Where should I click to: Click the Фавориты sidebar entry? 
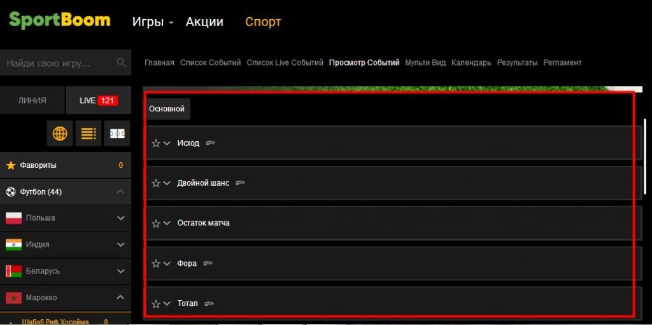(66, 165)
